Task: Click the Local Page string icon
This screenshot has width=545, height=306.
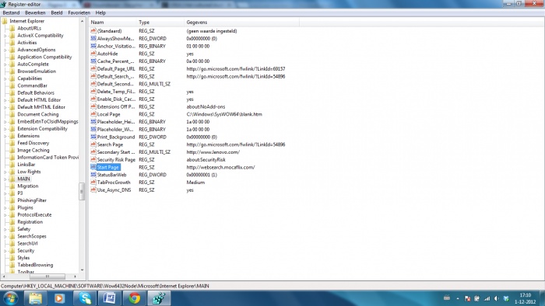Action: pyautogui.click(x=93, y=114)
